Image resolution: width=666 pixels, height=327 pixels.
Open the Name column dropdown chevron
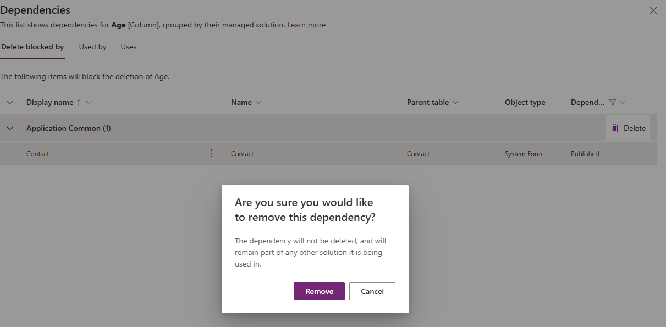point(258,102)
